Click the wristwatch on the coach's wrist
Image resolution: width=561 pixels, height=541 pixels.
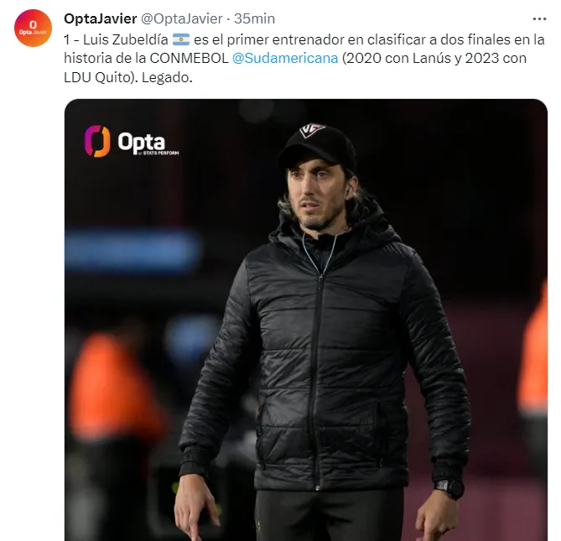tap(449, 487)
